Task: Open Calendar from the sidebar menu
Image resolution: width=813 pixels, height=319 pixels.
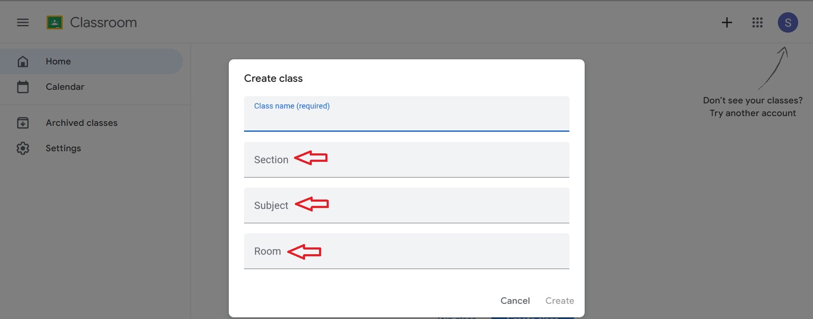Action: [x=65, y=86]
